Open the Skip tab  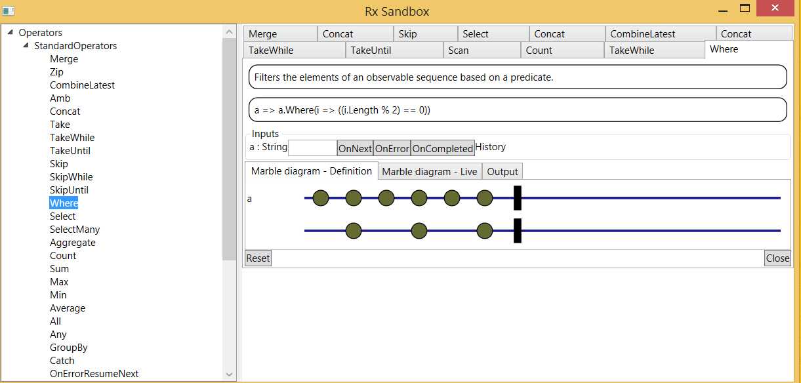[x=425, y=34]
